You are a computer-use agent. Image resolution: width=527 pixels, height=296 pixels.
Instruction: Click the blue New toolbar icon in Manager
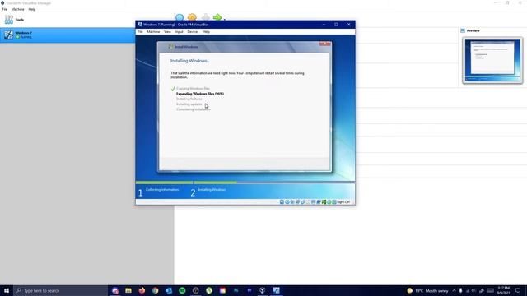click(x=180, y=17)
